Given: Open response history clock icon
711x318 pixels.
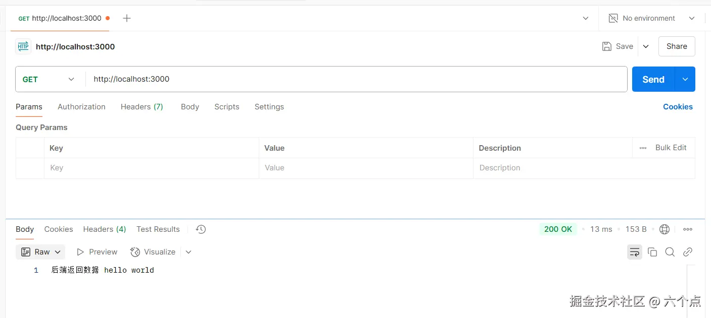Looking at the screenshot, I should (x=201, y=229).
